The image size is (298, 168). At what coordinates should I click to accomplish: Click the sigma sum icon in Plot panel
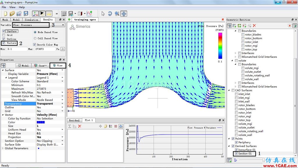[x=70, y=126]
